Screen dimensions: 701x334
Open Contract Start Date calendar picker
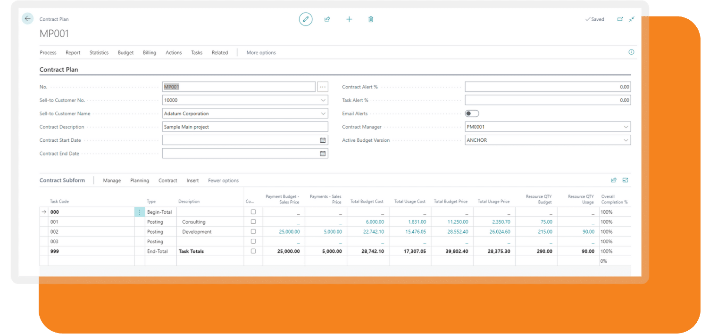pos(323,140)
